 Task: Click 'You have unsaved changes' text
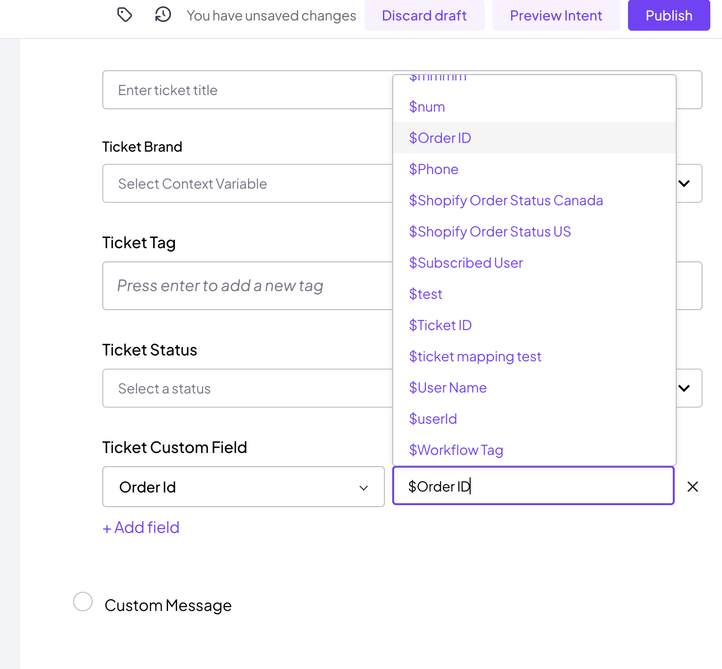(271, 16)
